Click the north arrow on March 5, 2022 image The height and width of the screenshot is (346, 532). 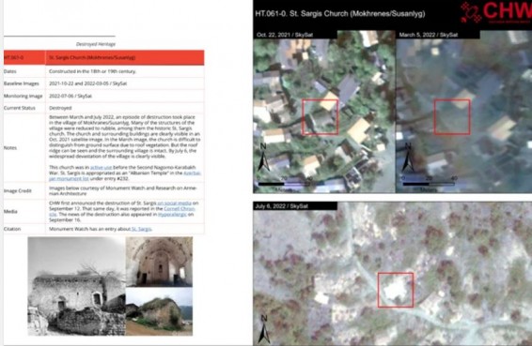[x=408, y=157]
